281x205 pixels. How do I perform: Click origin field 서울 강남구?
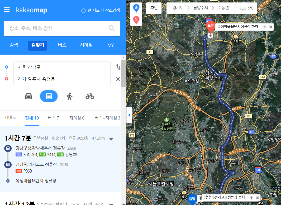(62, 67)
